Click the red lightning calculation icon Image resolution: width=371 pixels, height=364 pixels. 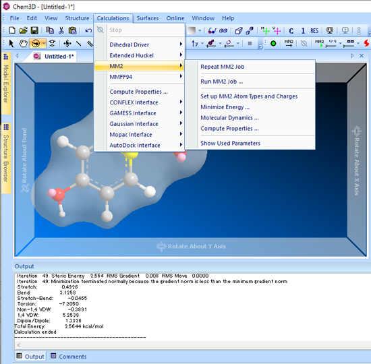click(366, 43)
